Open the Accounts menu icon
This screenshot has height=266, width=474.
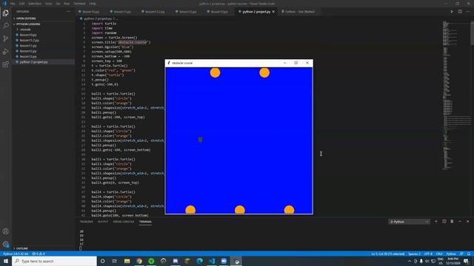6,231
